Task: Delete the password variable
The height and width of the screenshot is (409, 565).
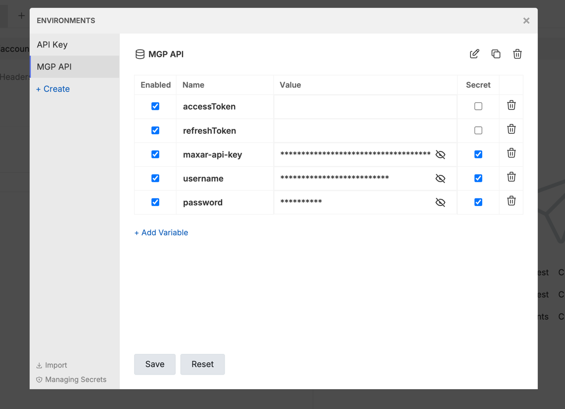Action: (x=511, y=201)
